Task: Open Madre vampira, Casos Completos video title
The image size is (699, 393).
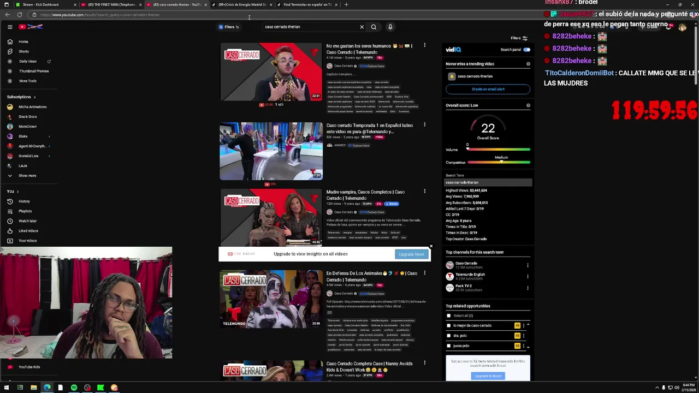Action: point(365,195)
